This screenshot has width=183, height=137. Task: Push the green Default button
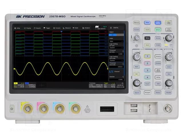point(158,30)
